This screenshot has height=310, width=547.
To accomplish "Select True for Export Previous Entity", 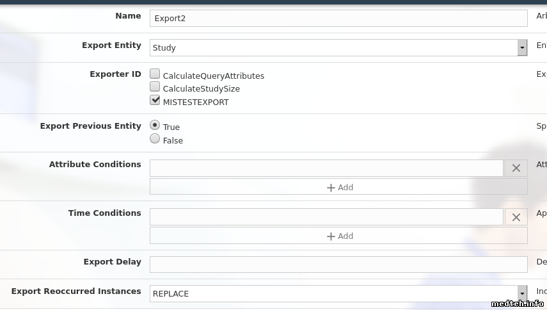I will (155, 126).
